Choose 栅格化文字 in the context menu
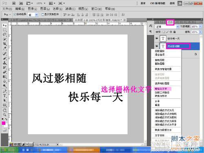The width and height of the screenshot is (204, 153). pos(161,89)
